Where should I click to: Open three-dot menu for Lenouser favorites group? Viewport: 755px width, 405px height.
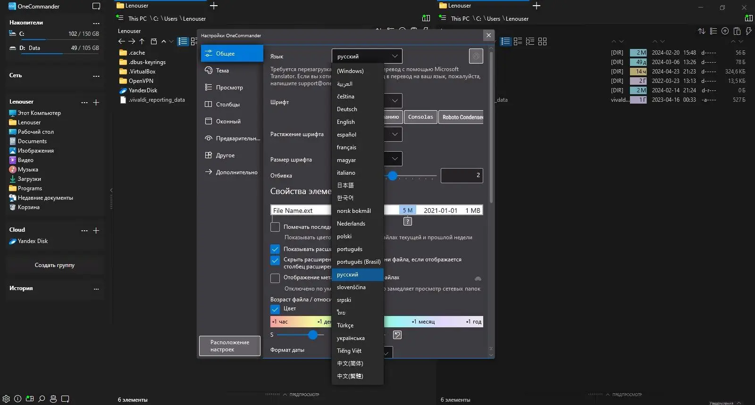click(x=84, y=102)
